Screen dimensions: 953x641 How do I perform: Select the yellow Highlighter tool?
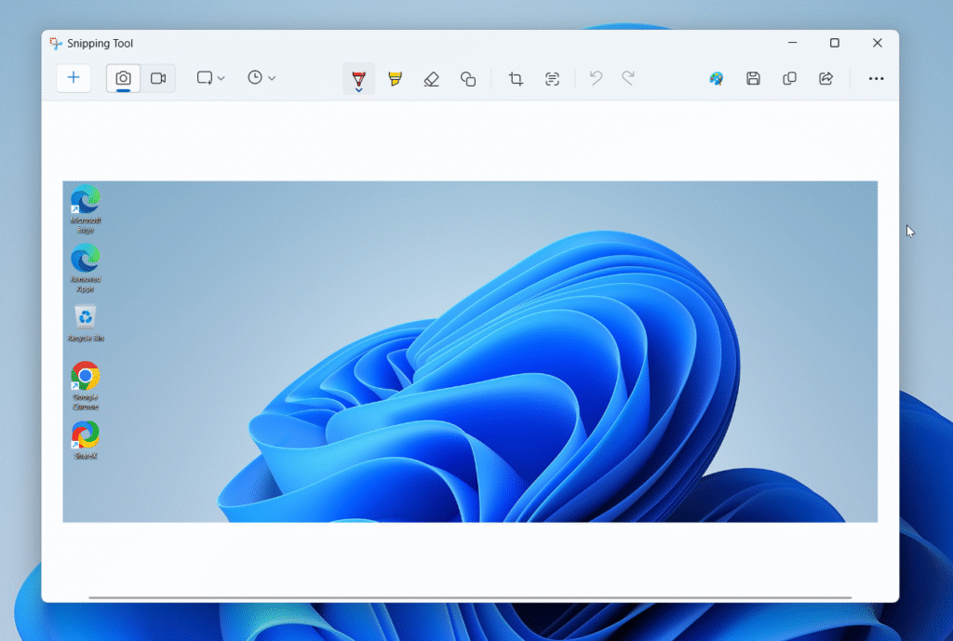[x=396, y=79]
